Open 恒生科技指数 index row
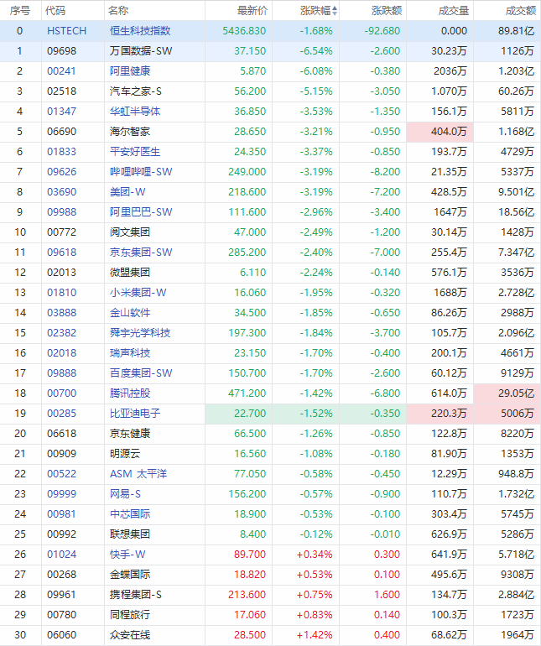 [x=140, y=31]
